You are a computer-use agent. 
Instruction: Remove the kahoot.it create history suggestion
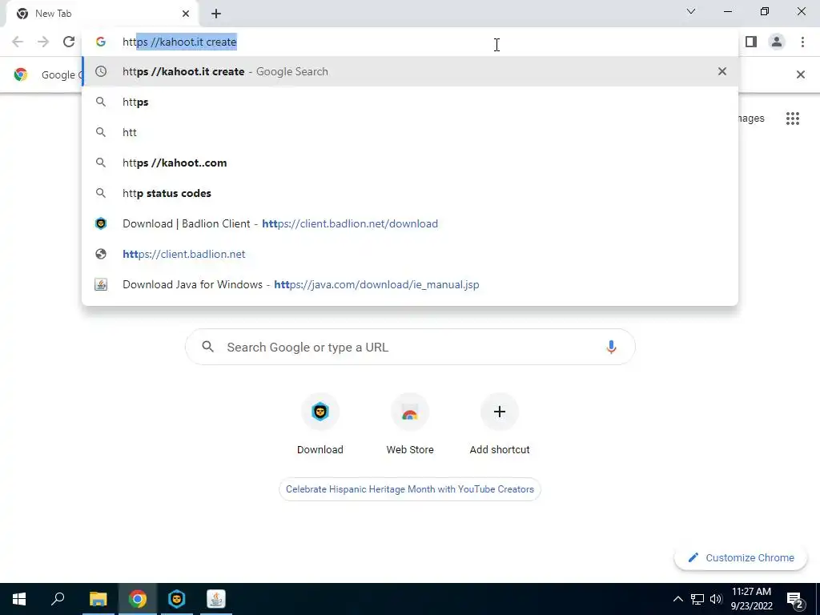coord(722,71)
